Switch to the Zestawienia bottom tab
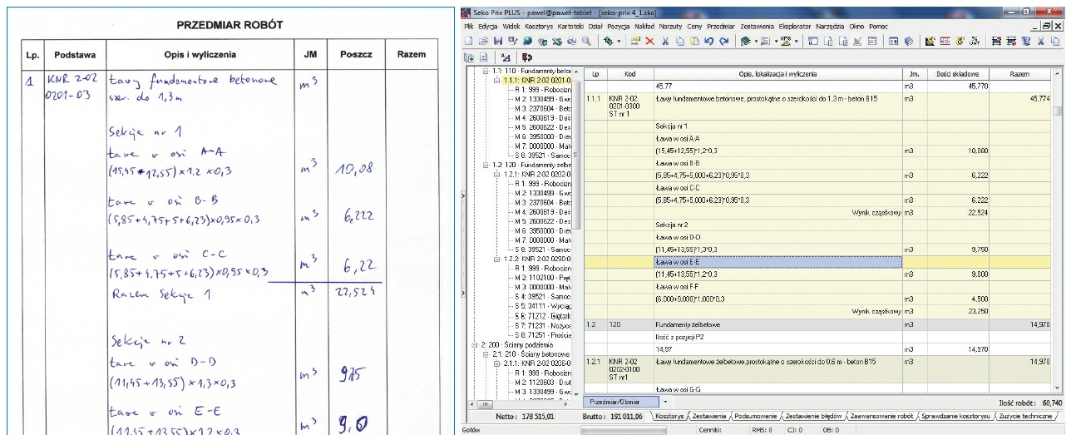This screenshot has height=435, width=1076. click(x=708, y=415)
